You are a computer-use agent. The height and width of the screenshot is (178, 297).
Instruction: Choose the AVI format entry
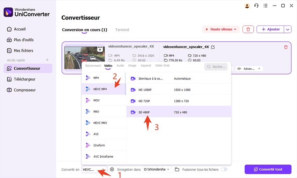104,134
